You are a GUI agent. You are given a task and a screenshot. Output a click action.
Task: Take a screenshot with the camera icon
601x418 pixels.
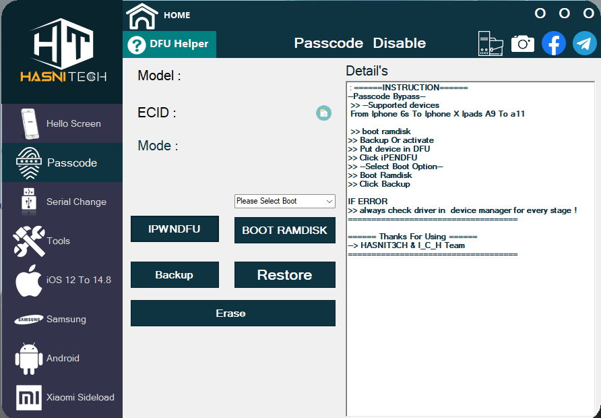(522, 44)
